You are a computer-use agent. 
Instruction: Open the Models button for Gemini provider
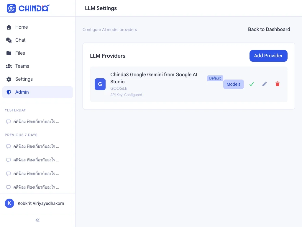pyautogui.click(x=234, y=84)
